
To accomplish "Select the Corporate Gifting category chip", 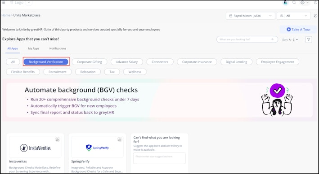I will (90, 62).
